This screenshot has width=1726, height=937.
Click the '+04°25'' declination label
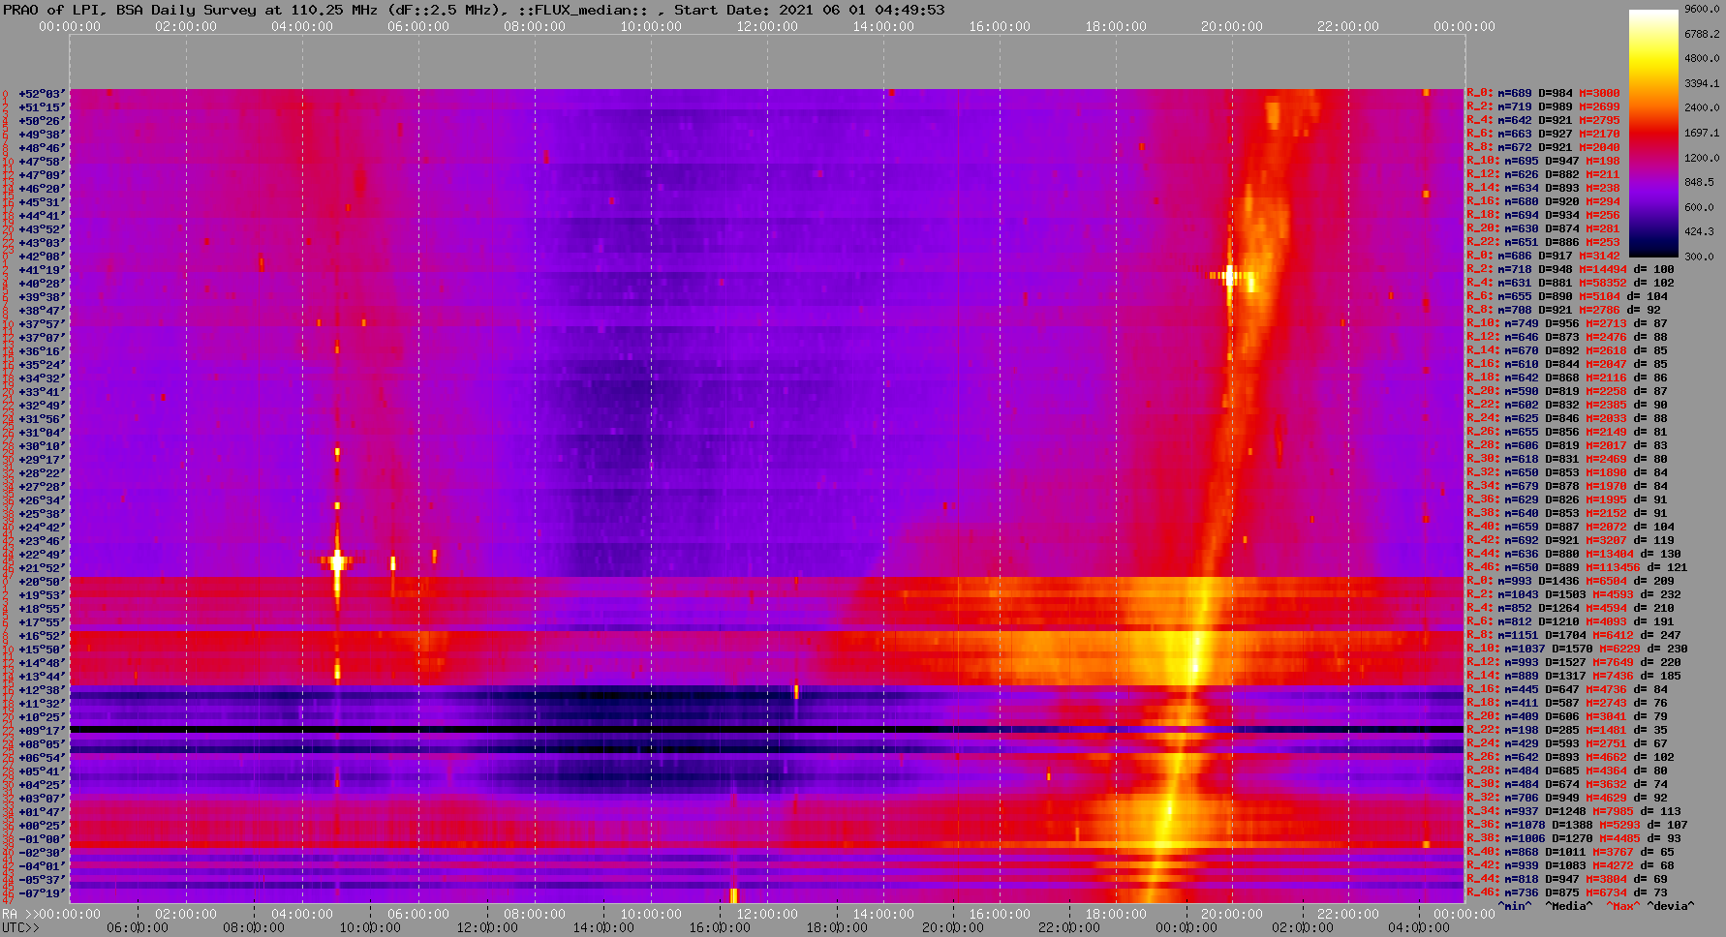pyautogui.click(x=42, y=785)
